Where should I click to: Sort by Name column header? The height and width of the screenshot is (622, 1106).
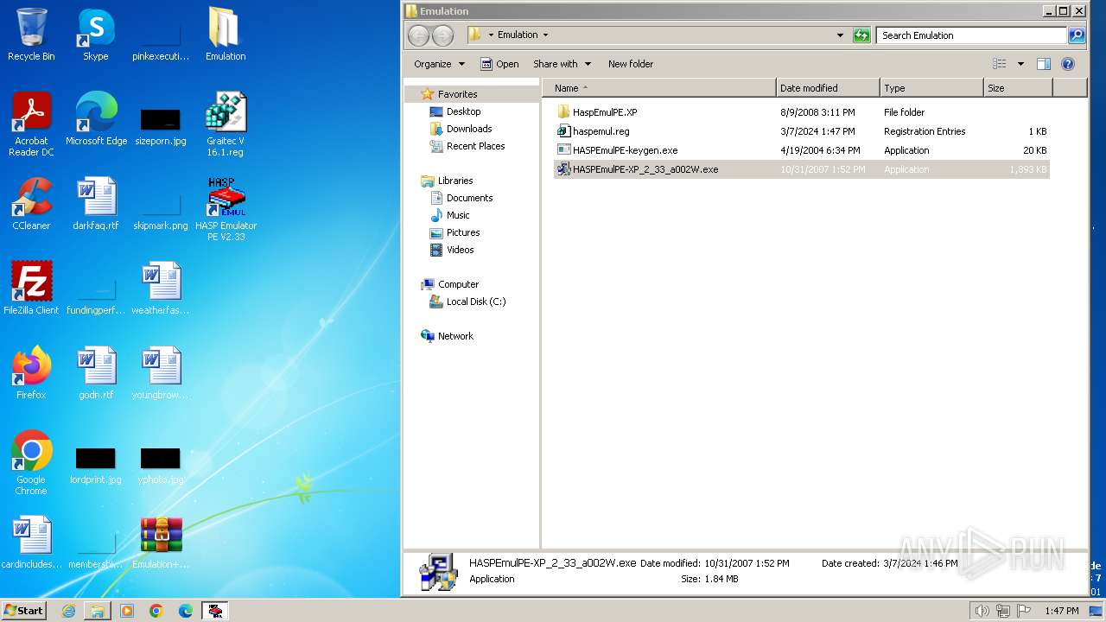tap(659, 88)
